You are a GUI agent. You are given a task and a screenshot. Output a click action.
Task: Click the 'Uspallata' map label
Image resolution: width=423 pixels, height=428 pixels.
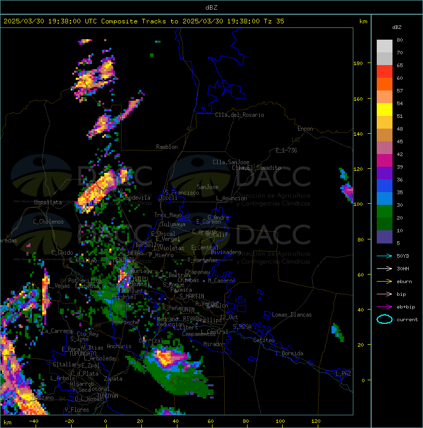(48, 202)
